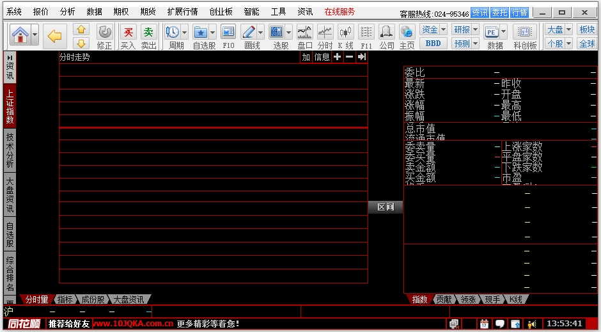Open the 盘口 order book icon
The height and width of the screenshot is (332, 601).
305,32
